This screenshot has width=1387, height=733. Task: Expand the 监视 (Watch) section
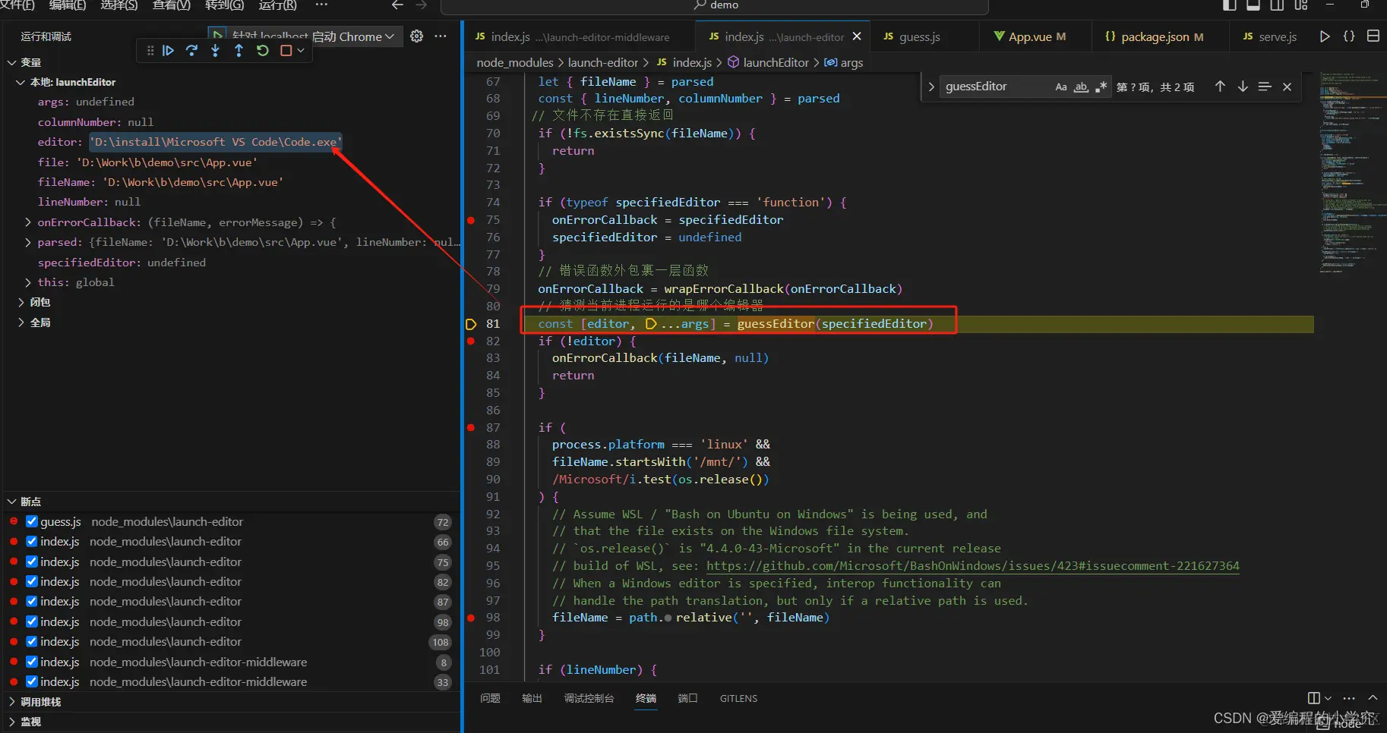[x=12, y=722]
